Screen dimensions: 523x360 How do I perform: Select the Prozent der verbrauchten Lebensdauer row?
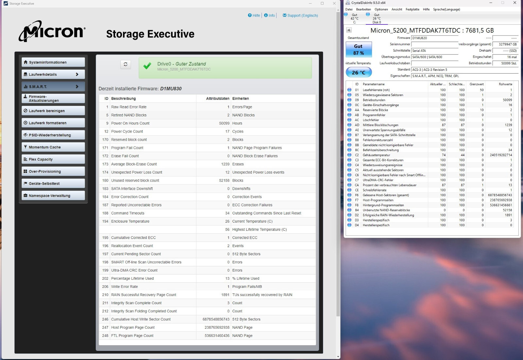click(x=430, y=185)
